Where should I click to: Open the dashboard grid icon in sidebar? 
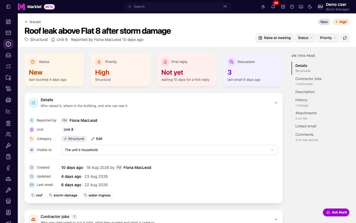8,22
